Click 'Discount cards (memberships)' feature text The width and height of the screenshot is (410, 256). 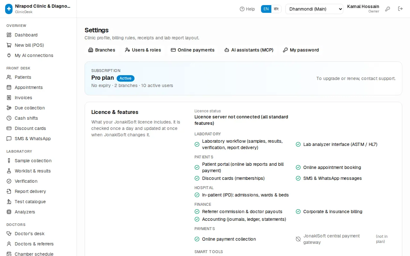pyautogui.click(x=233, y=178)
